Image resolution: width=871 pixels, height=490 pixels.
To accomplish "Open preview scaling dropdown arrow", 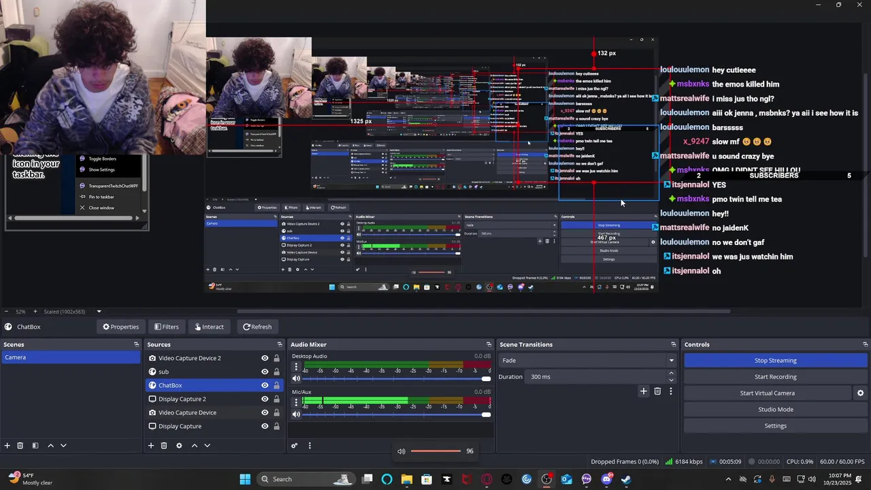I will click(99, 312).
